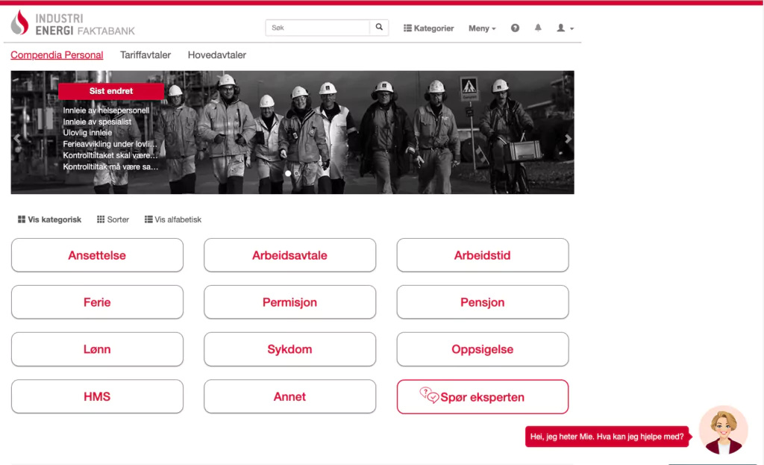Open the HMS category

[x=97, y=396]
